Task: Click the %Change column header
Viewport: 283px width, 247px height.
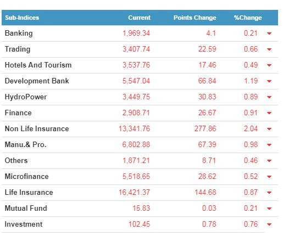Action: point(248,18)
